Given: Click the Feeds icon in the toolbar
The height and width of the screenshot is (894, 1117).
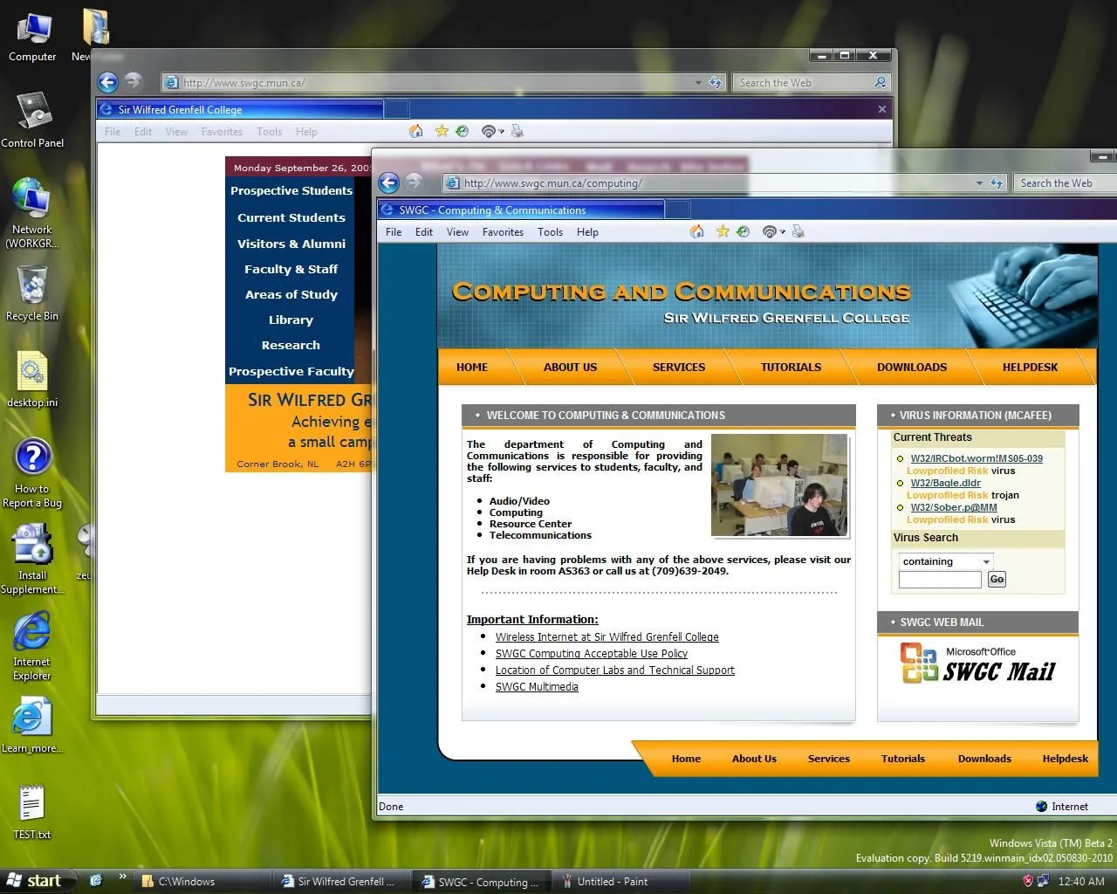Looking at the screenshot, I should click(744, 231).
